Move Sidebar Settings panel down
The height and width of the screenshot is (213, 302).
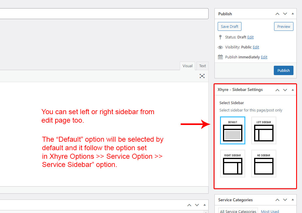[285, 90]
